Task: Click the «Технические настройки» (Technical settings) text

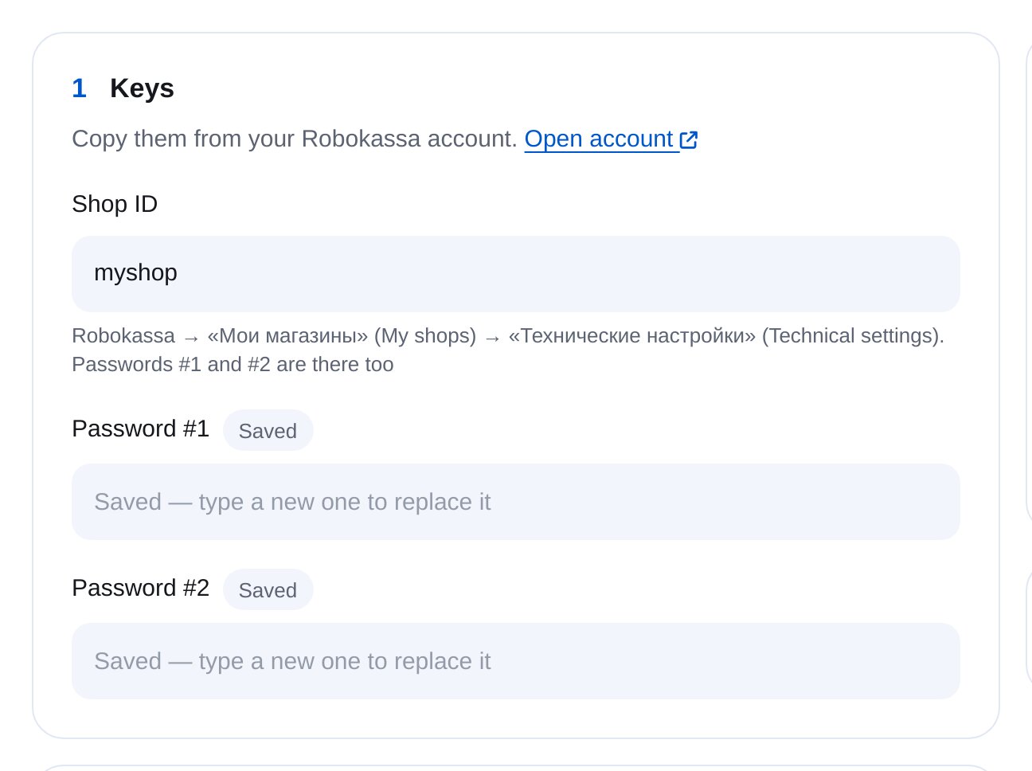Action: click(x=726, y=335)
